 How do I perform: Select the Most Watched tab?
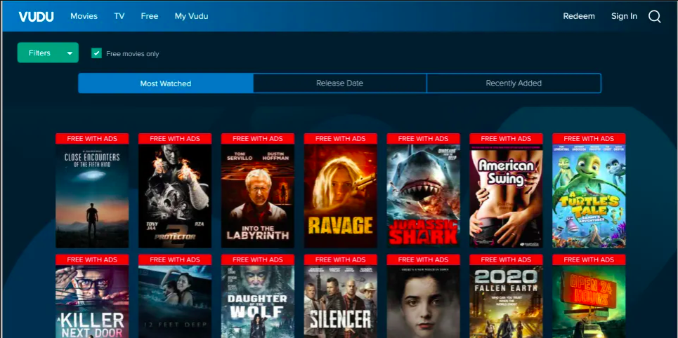166,83
